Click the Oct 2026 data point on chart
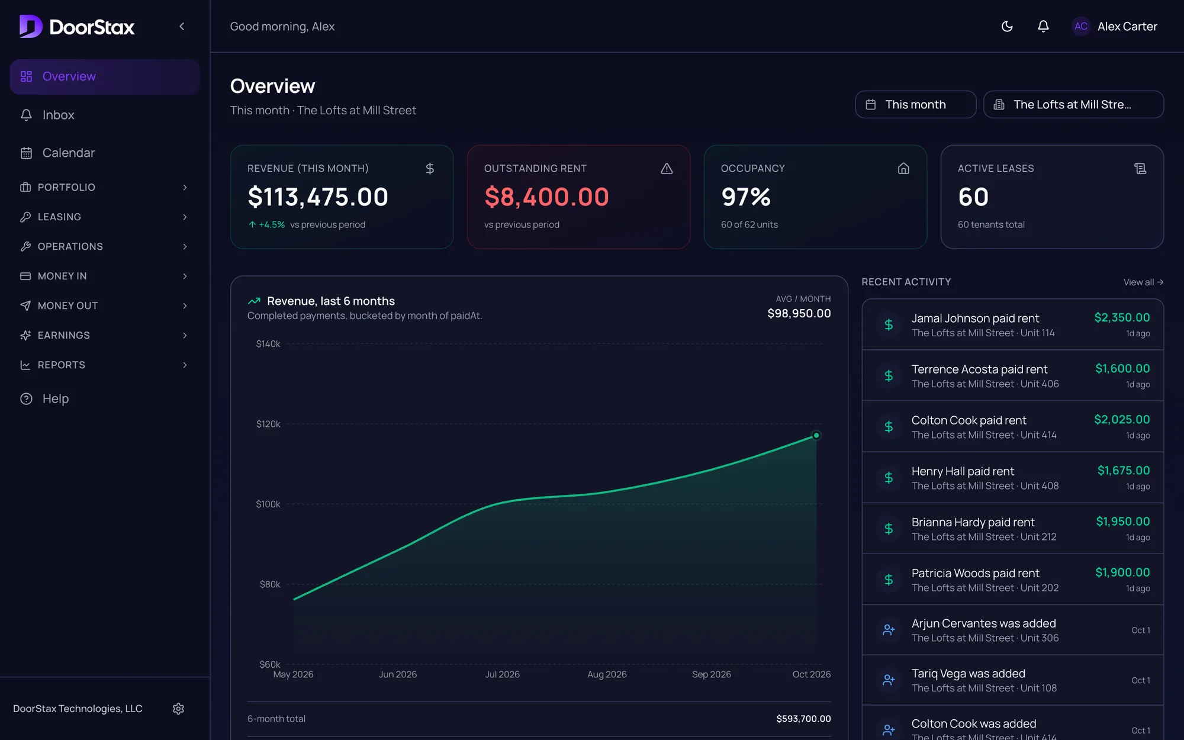 [x=816, y=435]
